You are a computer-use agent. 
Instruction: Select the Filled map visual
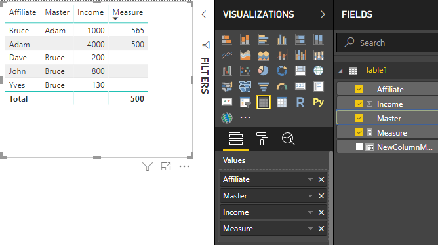(227, 86)
